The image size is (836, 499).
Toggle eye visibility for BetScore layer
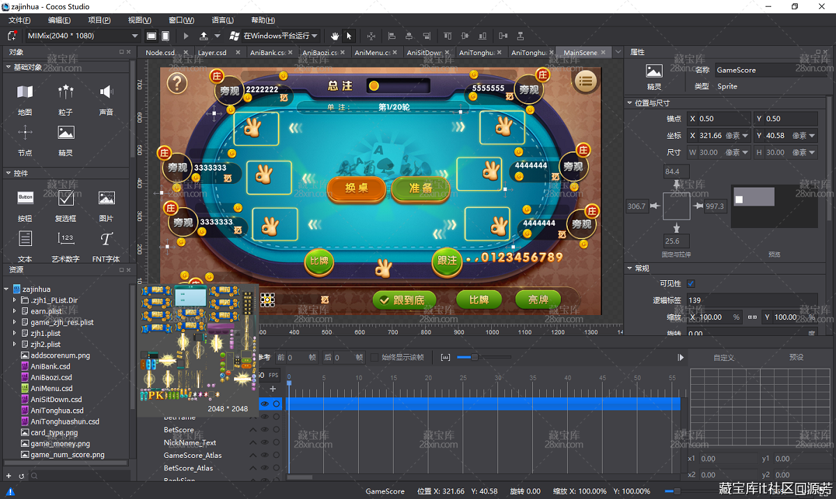[265, 430]
